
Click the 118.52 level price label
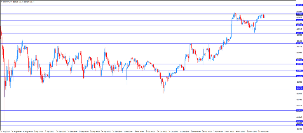point(299,87)
